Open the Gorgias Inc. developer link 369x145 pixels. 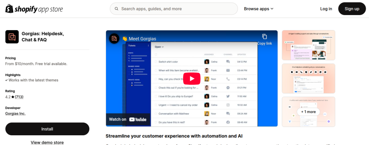[15, 114]
